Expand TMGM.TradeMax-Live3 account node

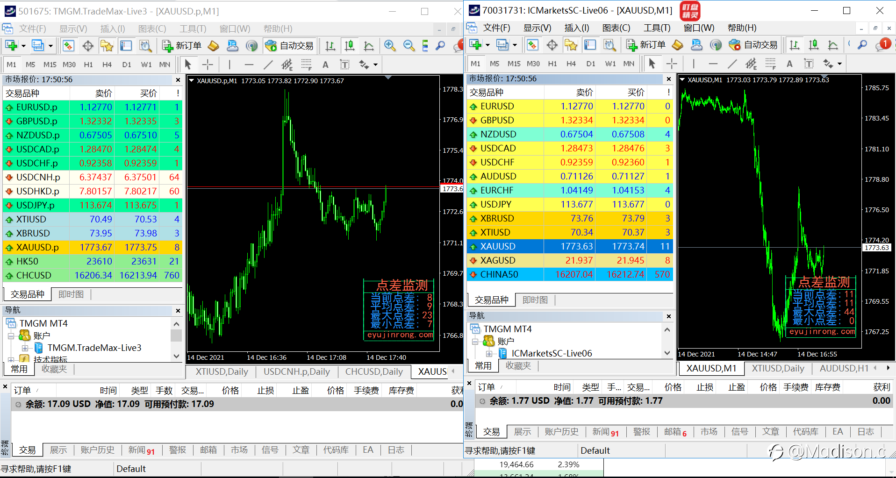(x=25, y=348)
